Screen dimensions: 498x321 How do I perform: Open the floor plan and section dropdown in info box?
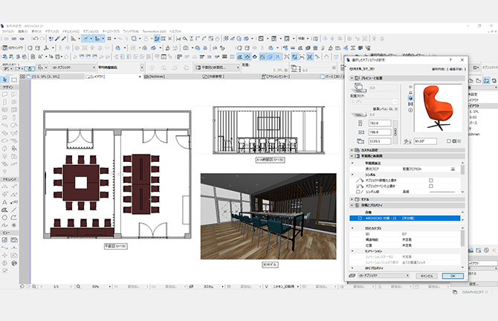(217, 68)
